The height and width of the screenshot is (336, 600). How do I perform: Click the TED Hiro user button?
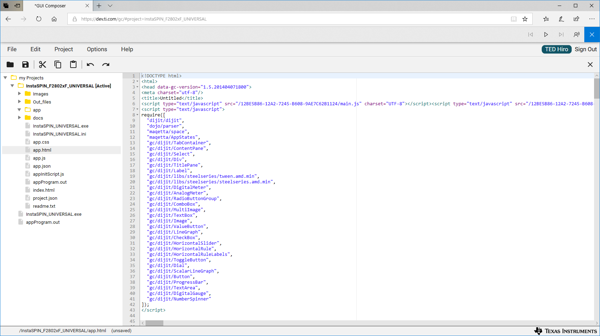(557, 49)
